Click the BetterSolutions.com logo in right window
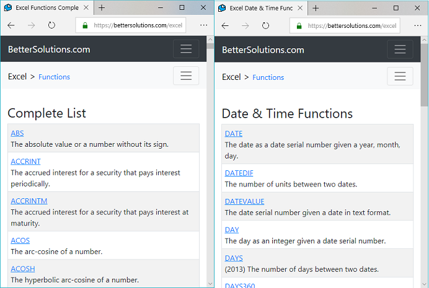Screen dimensions: 429x288 [x=263, y=50]
